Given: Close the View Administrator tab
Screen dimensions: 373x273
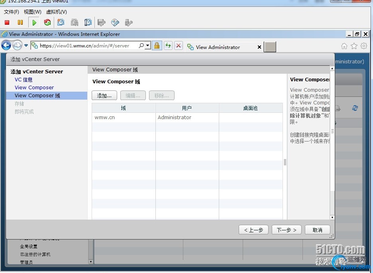Looking at the screenshot, I should pos(259,47).
